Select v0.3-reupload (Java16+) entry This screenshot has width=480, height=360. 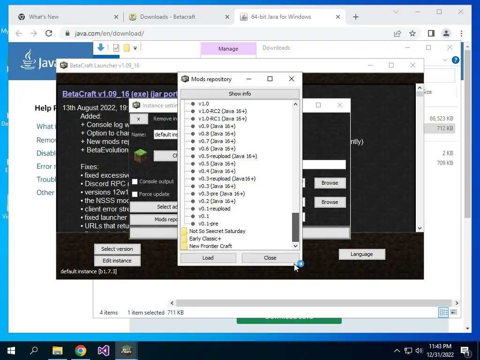point(227,179)
